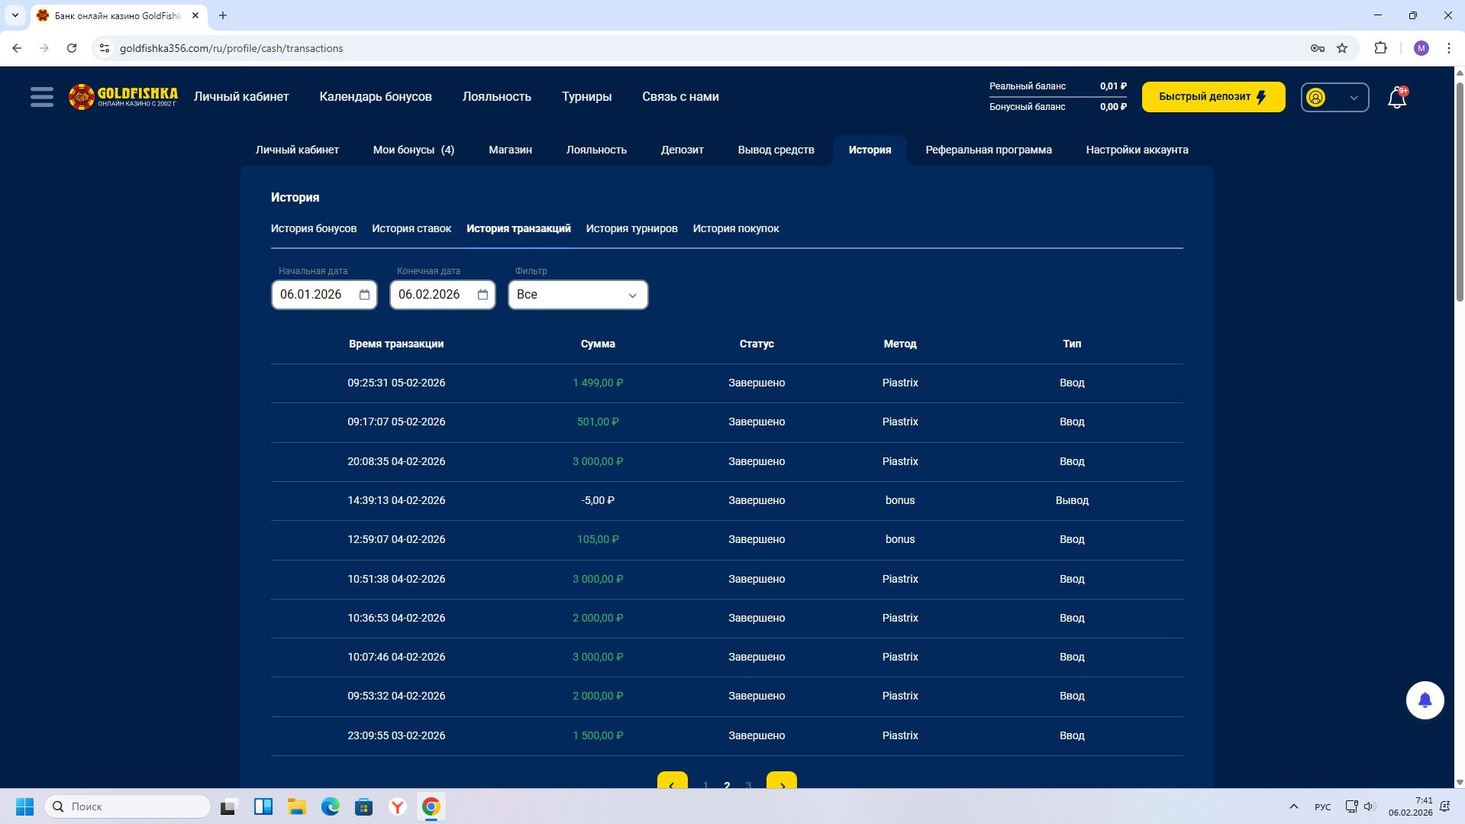This screenshot has width=1465, height=824.
Task: Expand the user profile avatar dropdown
Action: (1334, 98)
